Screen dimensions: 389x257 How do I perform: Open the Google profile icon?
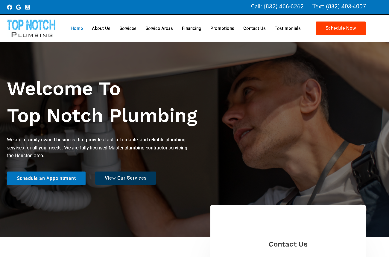pos(19,7)
